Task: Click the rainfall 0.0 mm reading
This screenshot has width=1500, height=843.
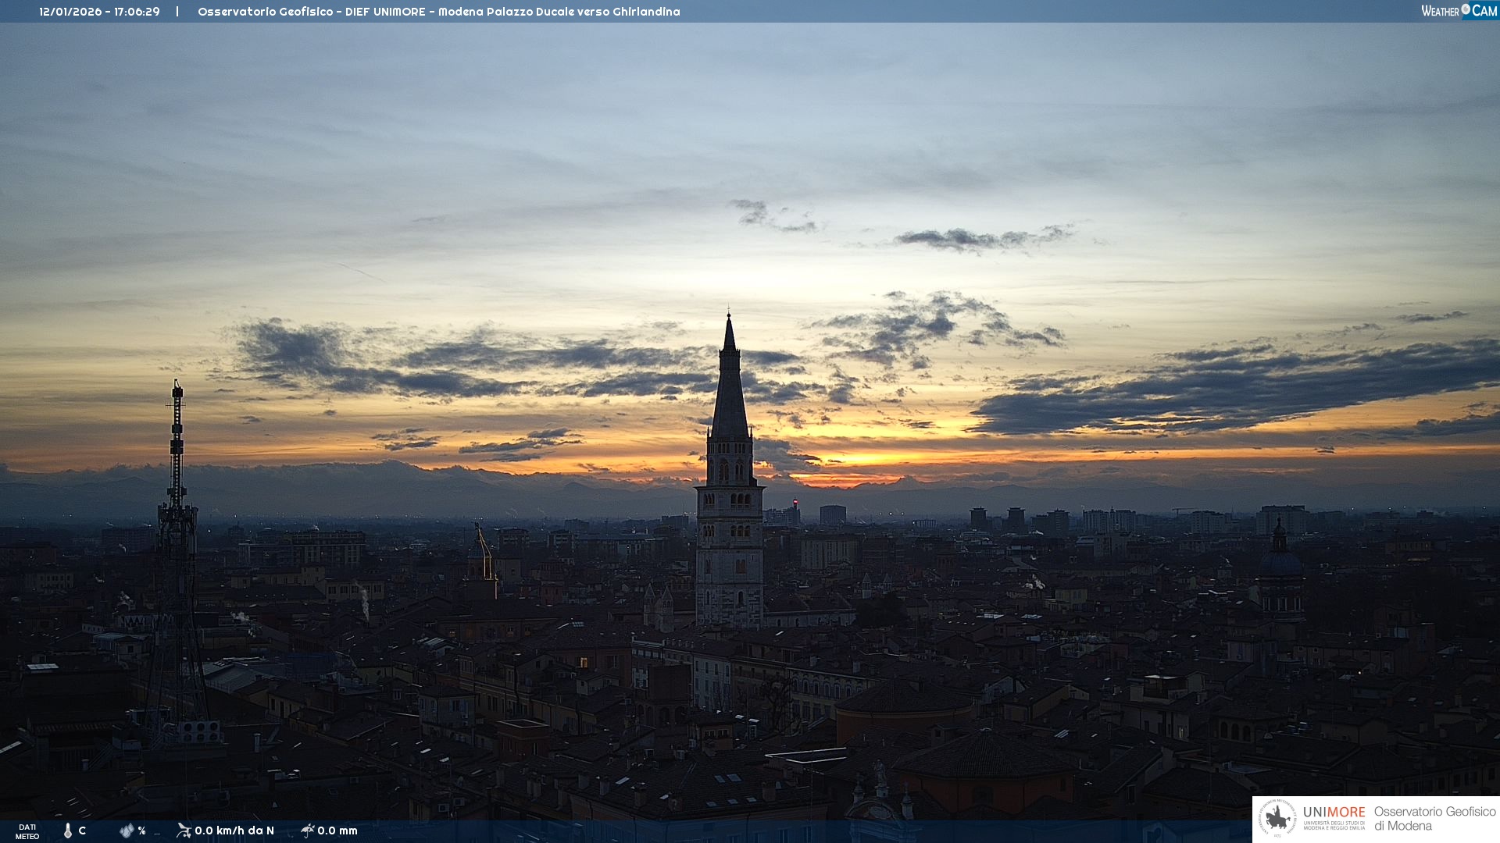Action: coord(337,831)
